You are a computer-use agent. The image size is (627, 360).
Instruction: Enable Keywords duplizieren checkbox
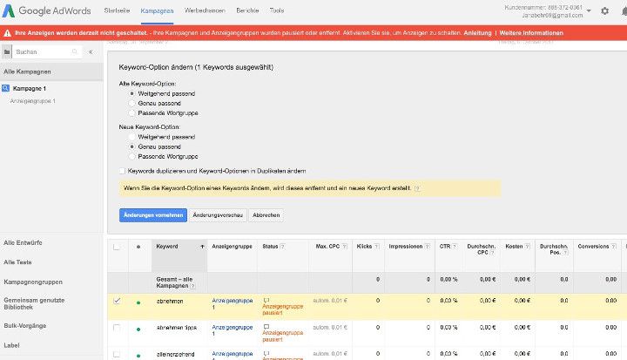coord(123,171)
